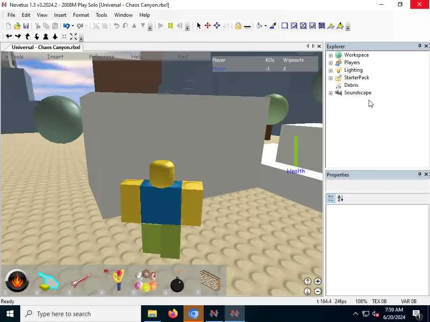
Task: Open the Edit menu
Action: [26, 15]
